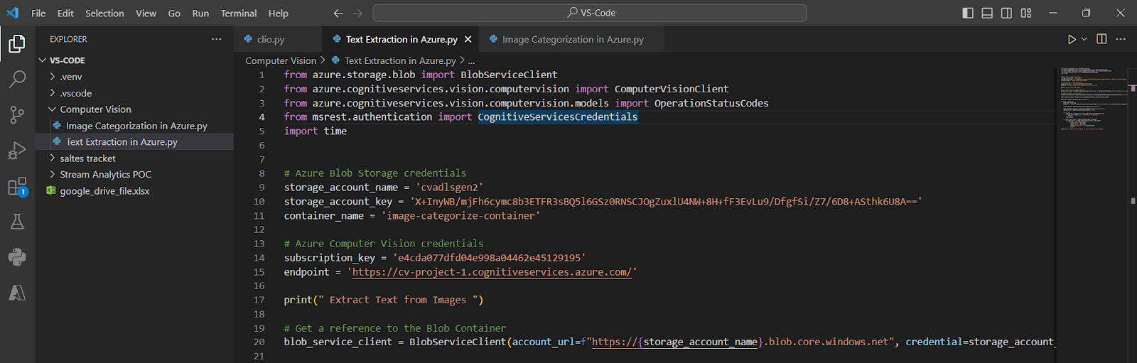Click the breadcrumb ellipsis symbol segment
This screenshot has height=363, width=1137.
pyautogui.click(x=471, y=61)
